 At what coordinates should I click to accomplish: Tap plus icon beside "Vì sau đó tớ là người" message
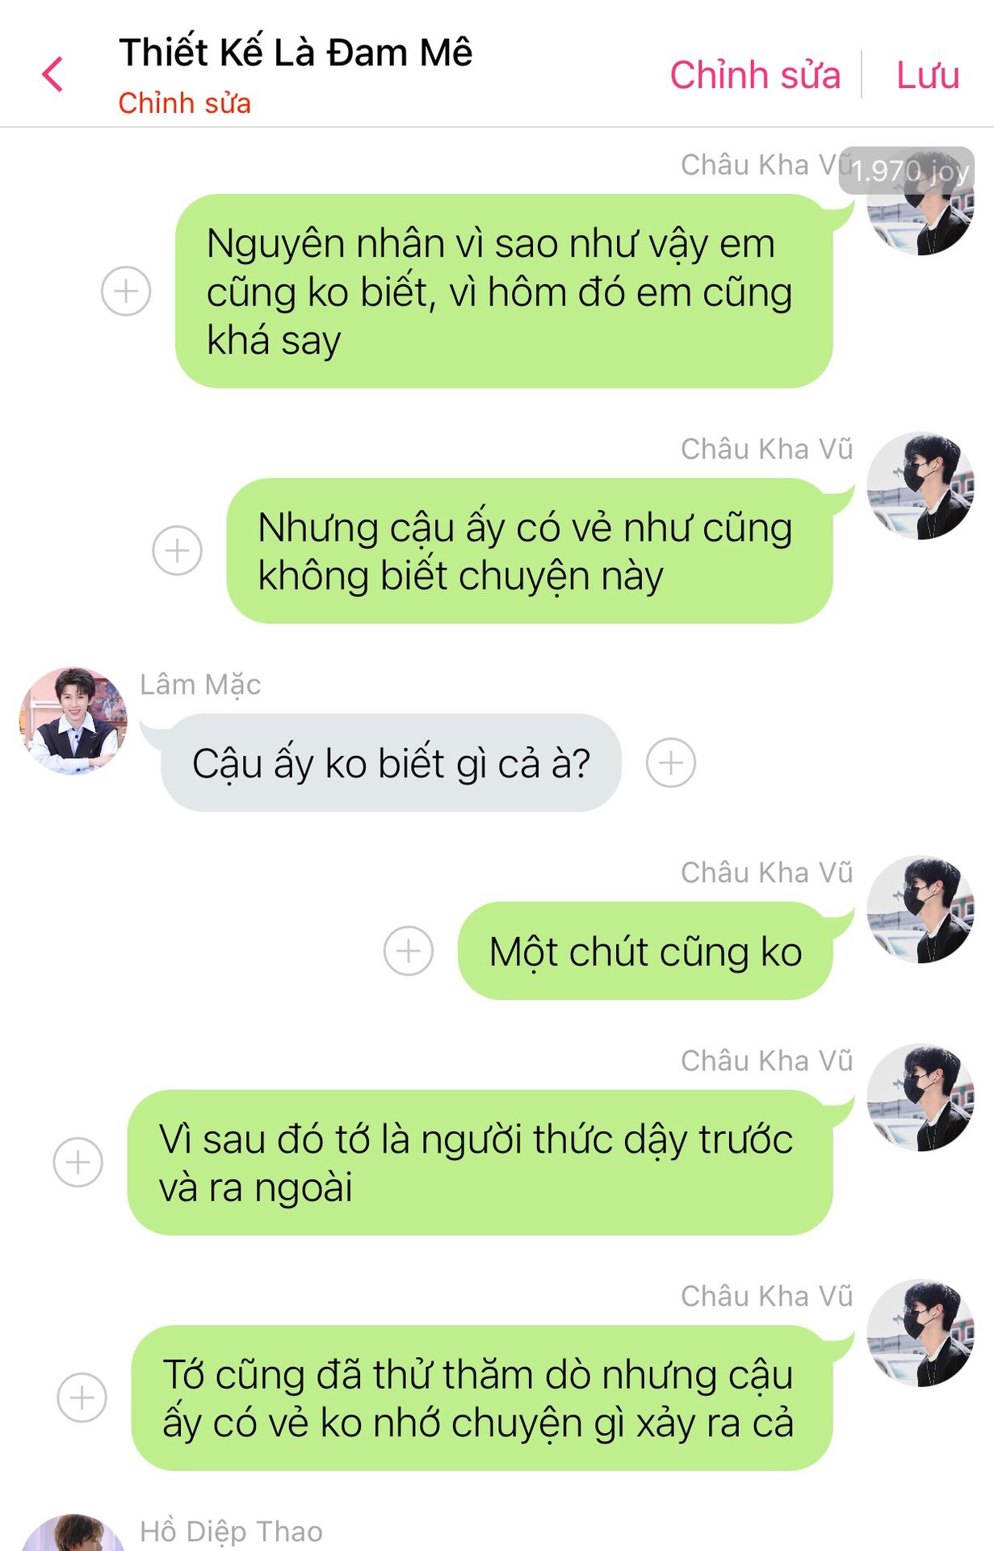click(x=78, y=1162)
